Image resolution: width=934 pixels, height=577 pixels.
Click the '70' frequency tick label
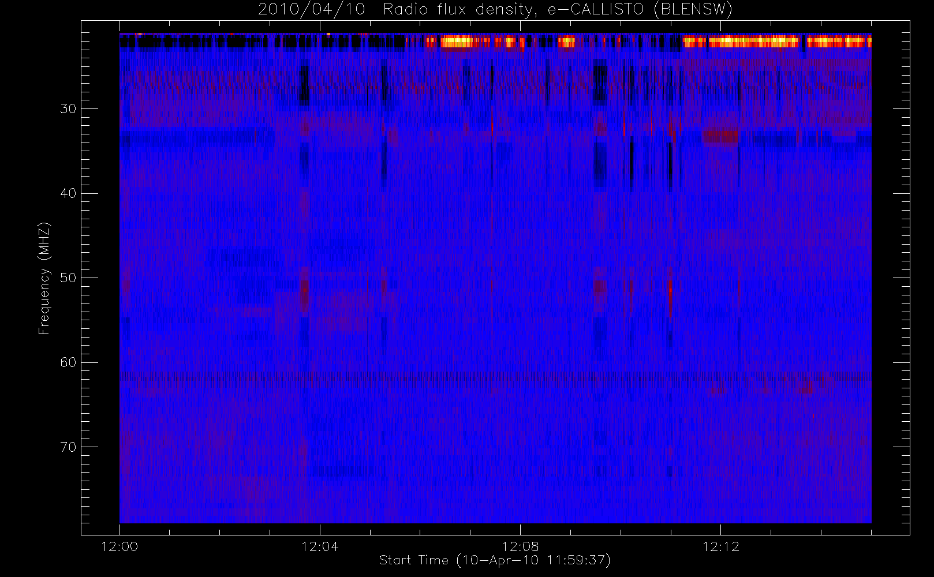[68, 447]
